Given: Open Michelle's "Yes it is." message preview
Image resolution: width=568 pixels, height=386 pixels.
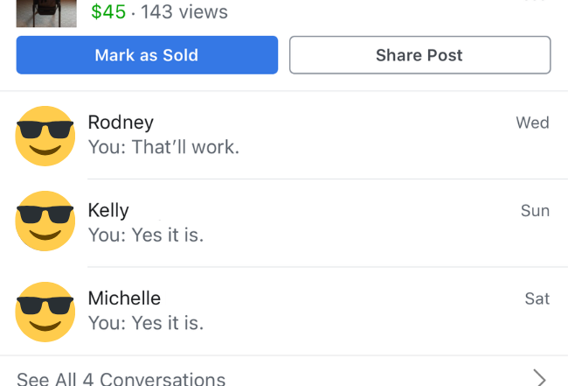Looking at the screenshot, I should coord(146,323).
